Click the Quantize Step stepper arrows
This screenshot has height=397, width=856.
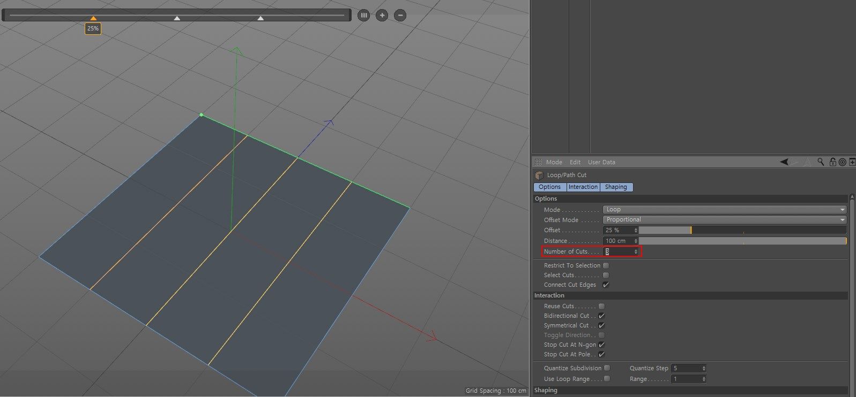(x=703, y=368)
